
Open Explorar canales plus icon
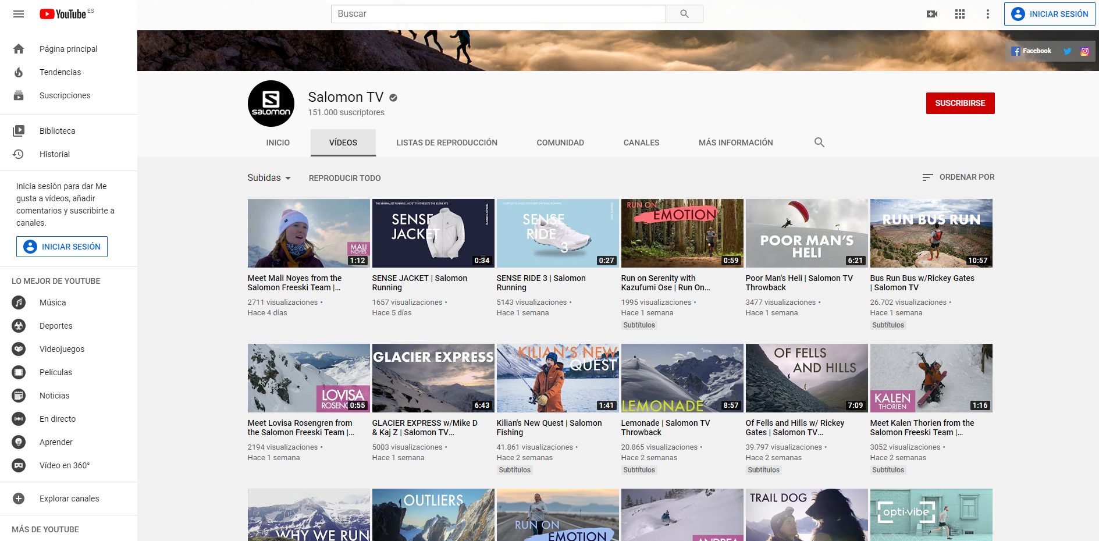19,499
